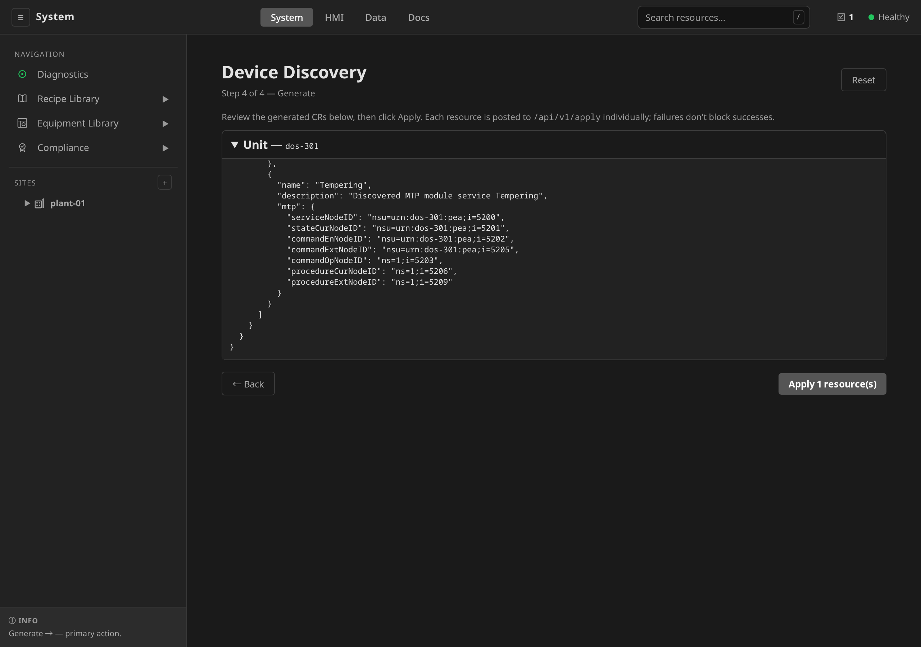Expand the Compliance submenu arrow
This screenshot has height=647, width=921.
click(165, 148)
